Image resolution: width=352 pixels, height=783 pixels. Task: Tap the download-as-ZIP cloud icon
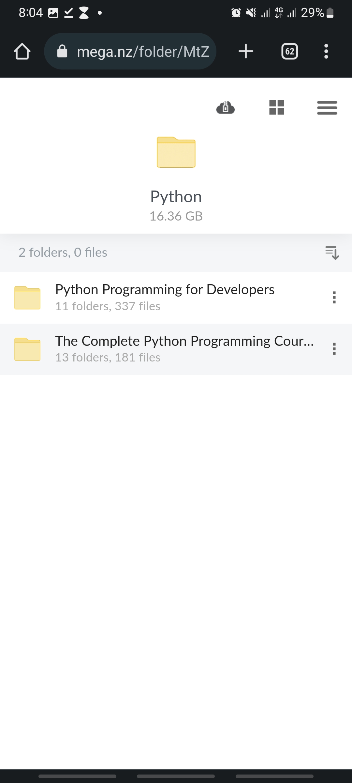[226, 107]
